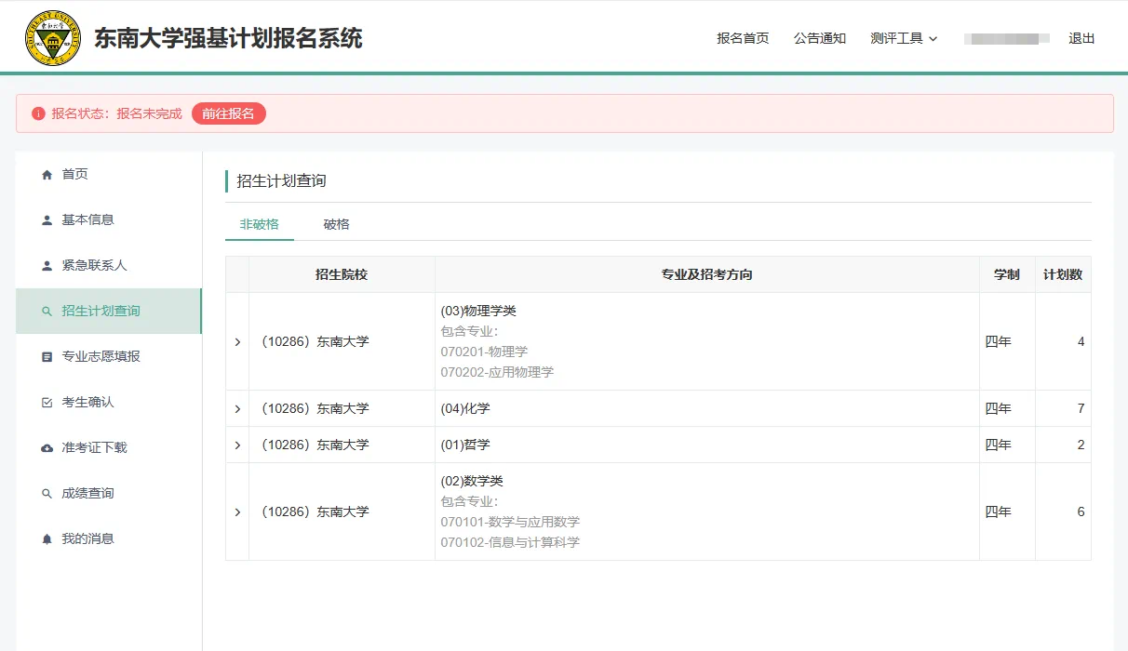Click the 紧急联系人 contact icon
Screen dimensions: 1128x651
point(47,265)
